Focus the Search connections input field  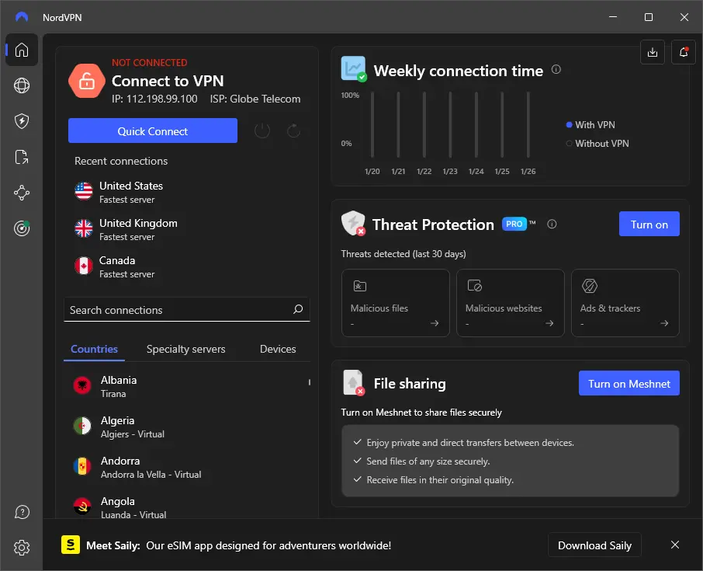(x=186, y=309)
